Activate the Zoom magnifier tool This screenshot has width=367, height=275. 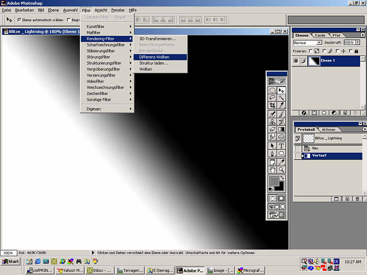[x=281, y=170]
